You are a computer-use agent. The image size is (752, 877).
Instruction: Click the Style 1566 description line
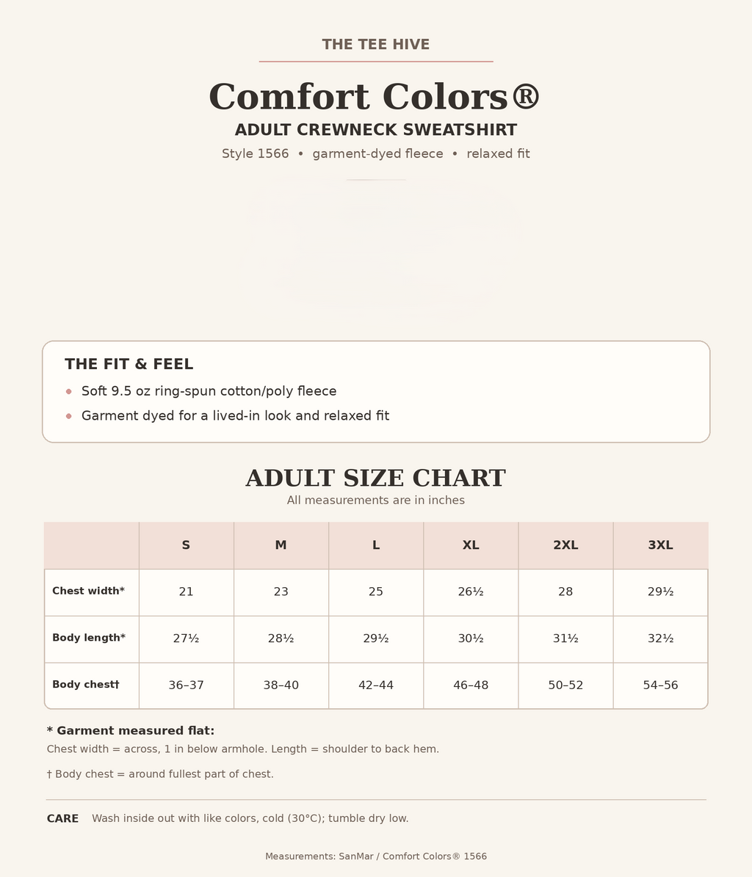(376, 154)
